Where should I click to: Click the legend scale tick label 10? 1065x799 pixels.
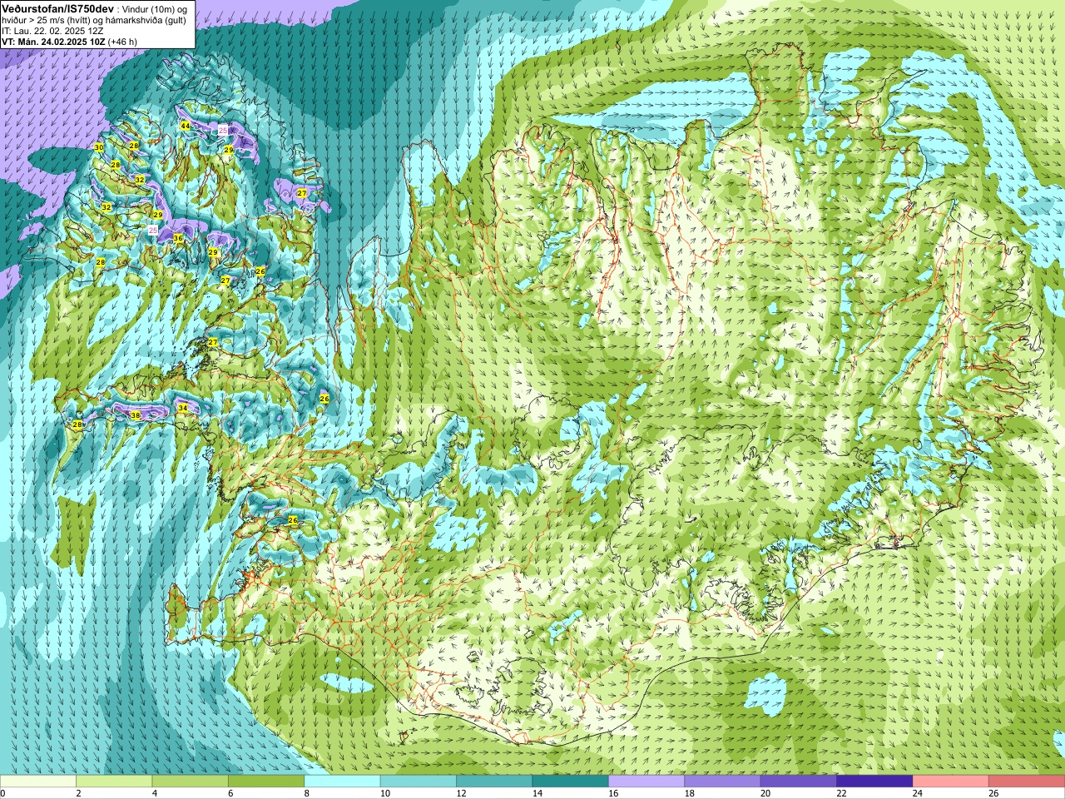384,793
